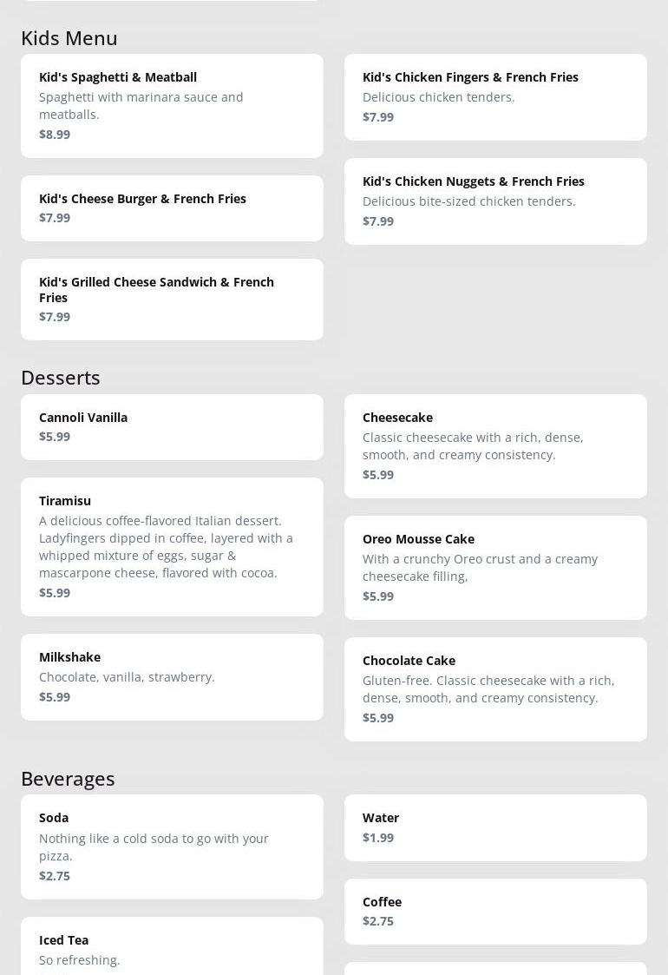Click the Beverages section heading
The width and height of the screenshot is (668, 975).
tap(68, 779)
